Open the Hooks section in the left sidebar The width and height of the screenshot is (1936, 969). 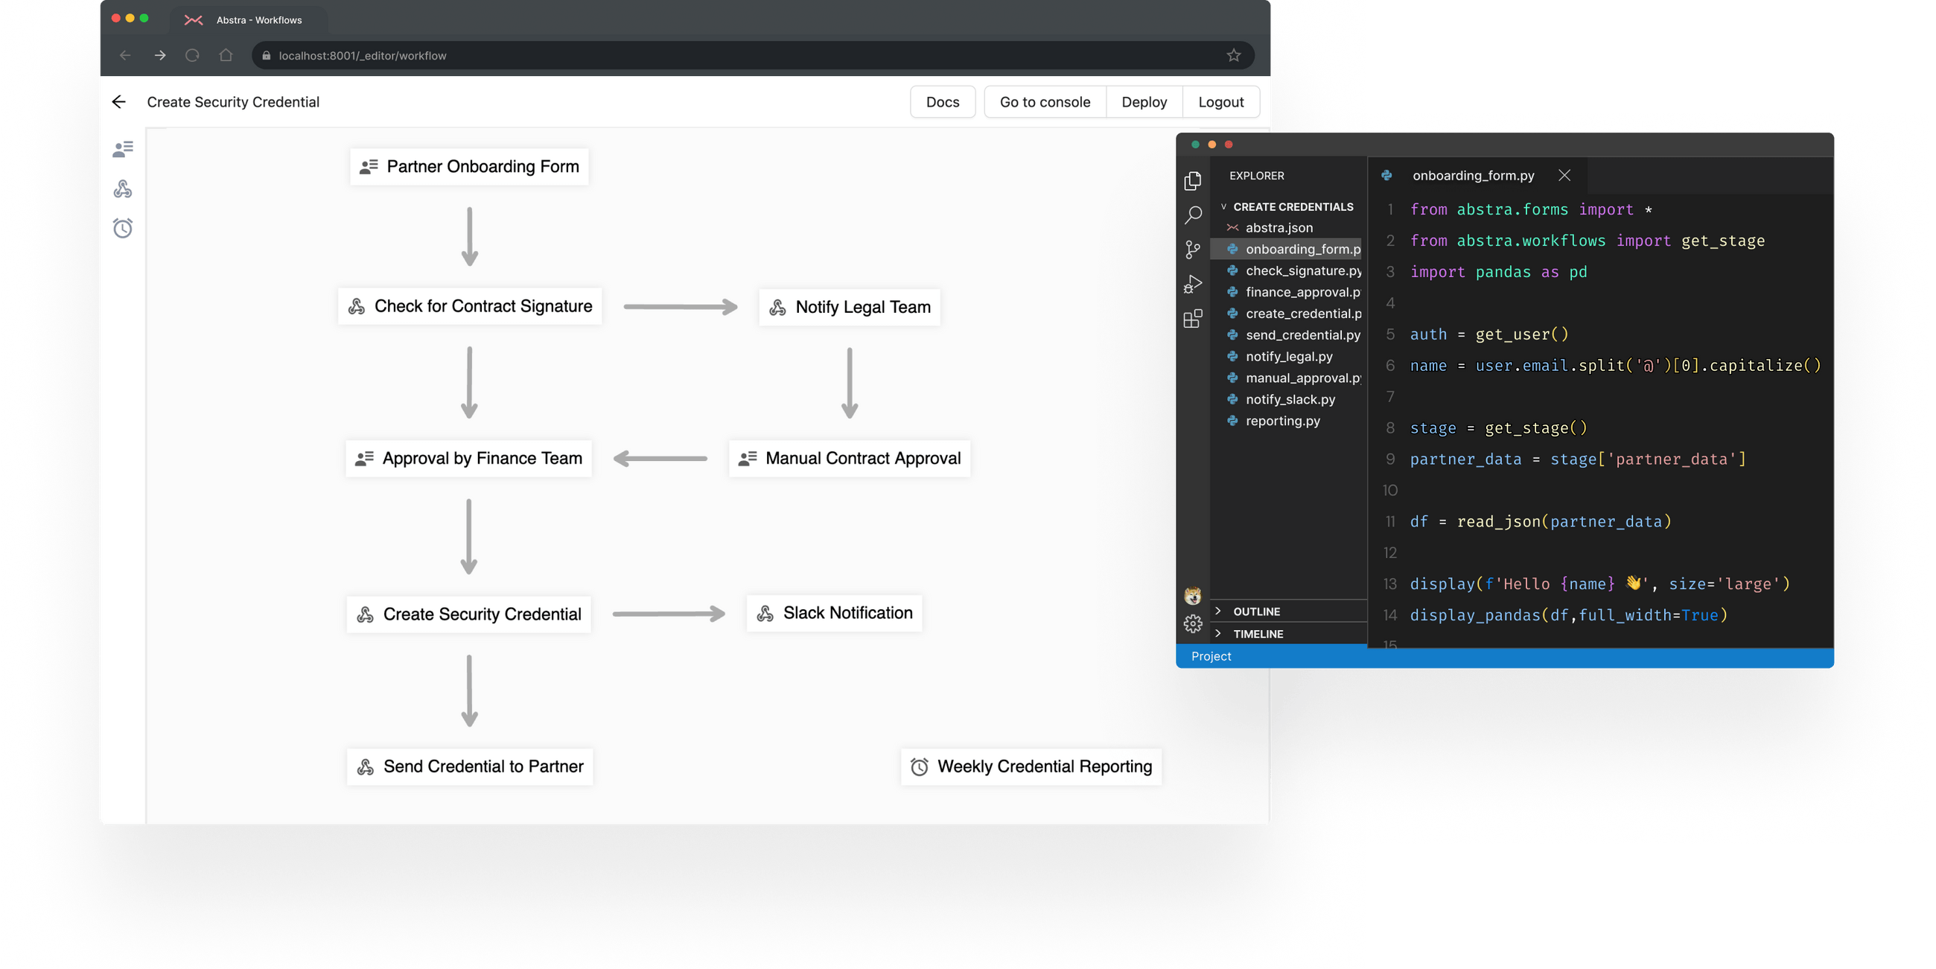pyautogui.click(x=123, y=188)
